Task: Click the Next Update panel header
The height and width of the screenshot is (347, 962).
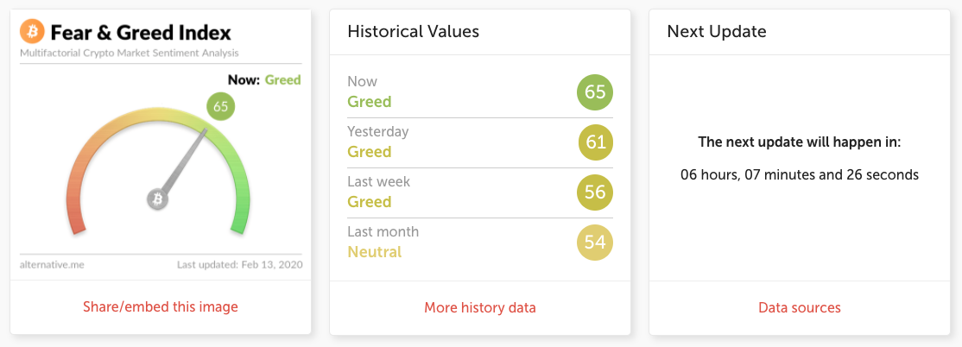Action: pyautogui.click(x=717, y=32)
